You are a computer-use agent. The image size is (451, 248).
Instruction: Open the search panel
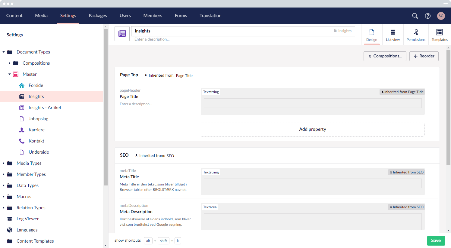[x=415, y=16]
